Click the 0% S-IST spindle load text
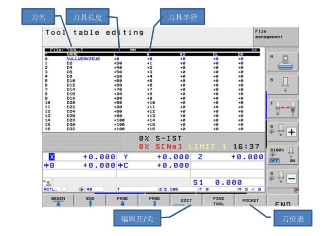The width and height of the screenshot is (326, 236). [160, 138]
